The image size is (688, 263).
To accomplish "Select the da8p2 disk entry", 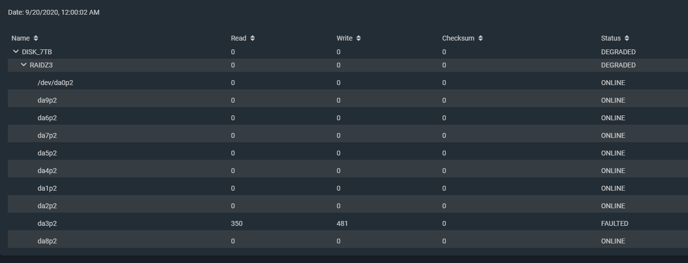I will click(x=47, y=241).
